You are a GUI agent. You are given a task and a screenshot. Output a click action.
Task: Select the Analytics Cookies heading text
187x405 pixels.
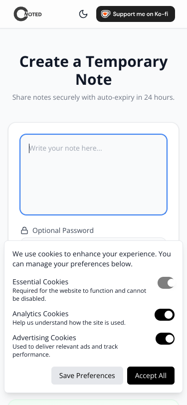click(40, 314)
